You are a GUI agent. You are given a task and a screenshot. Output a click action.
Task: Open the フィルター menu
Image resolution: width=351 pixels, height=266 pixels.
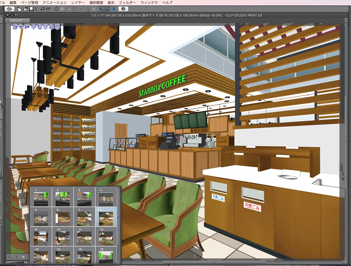pos(127,2)
